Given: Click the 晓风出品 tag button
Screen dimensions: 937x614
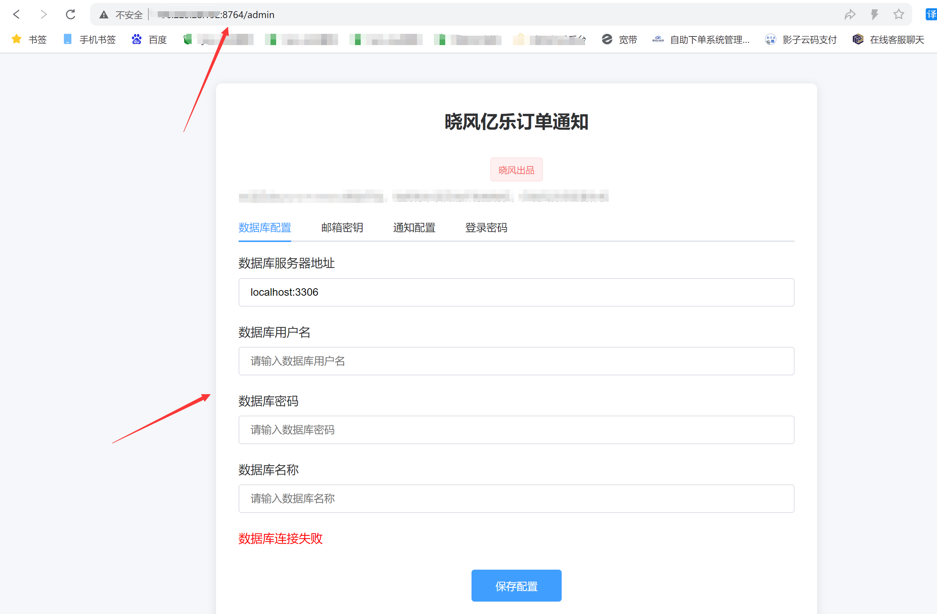Looking at the screenshot, I should coord(516,170).
